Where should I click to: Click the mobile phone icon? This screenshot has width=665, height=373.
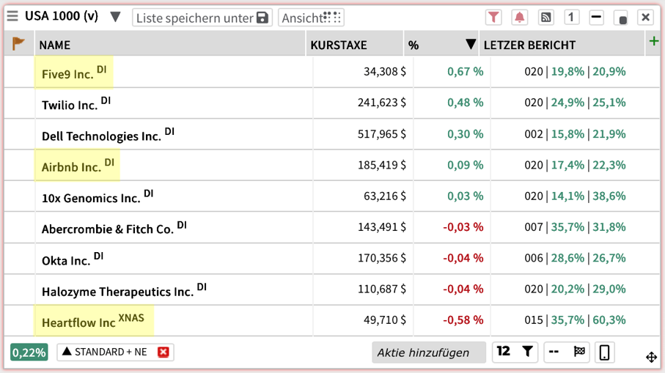tap(604, 352)
